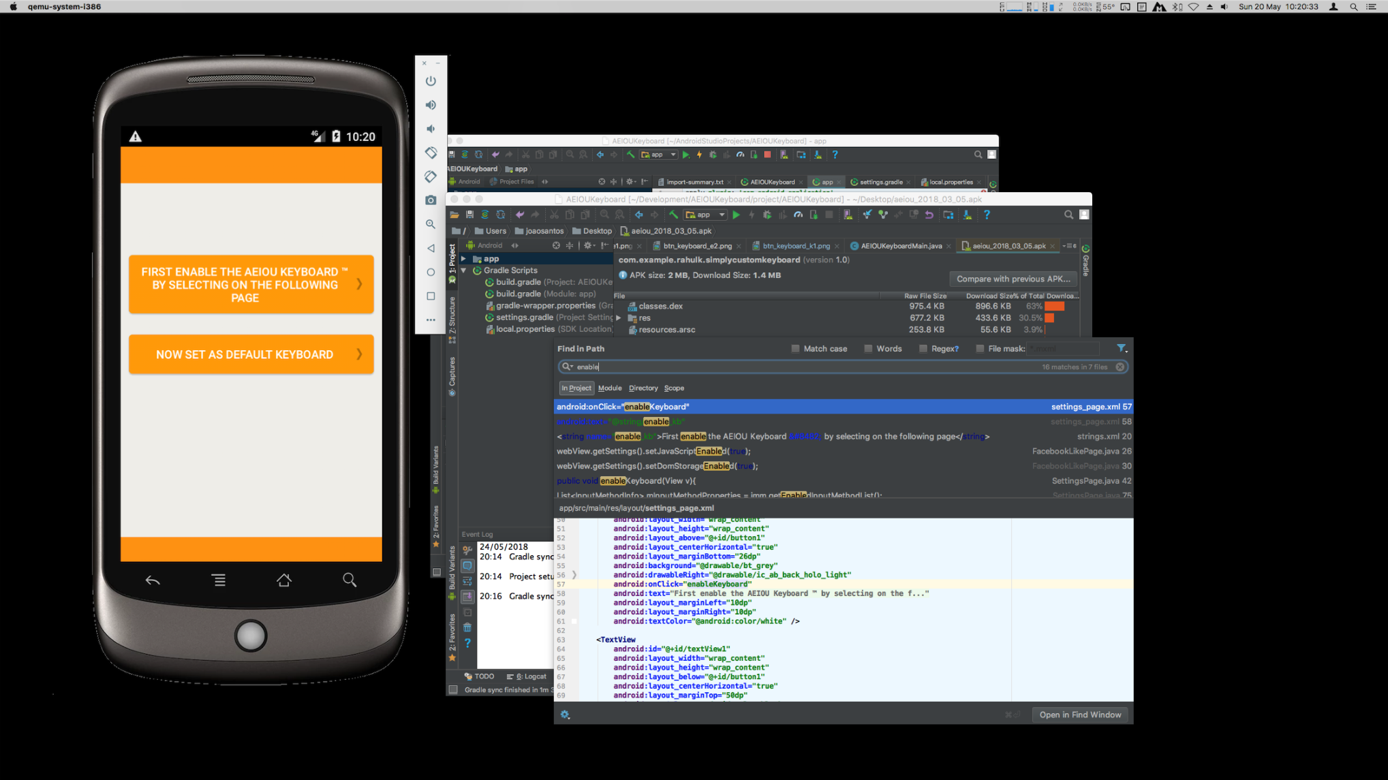Enable the Regex checkbox
The height and width of the screenshot is (780, 1388).
click(923, 348)
